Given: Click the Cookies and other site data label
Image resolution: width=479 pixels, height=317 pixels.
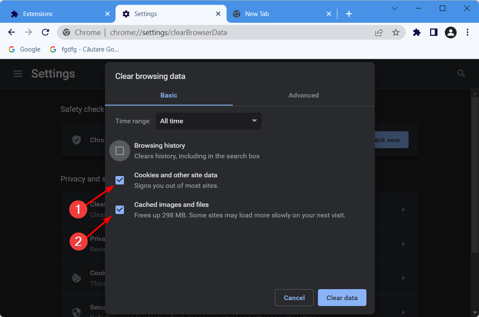Looking at the screenshot, I should (176, 175).
